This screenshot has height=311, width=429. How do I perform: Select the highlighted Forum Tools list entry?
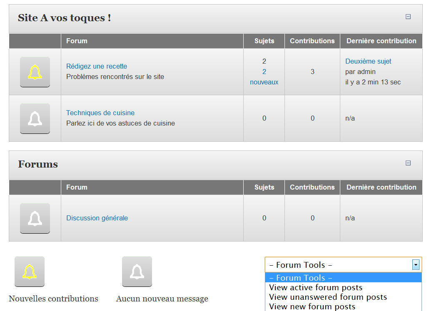pos(300,278)
